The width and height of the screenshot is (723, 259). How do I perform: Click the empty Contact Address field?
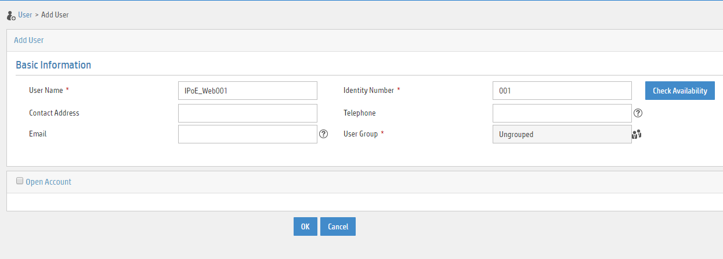pos(248,113)
